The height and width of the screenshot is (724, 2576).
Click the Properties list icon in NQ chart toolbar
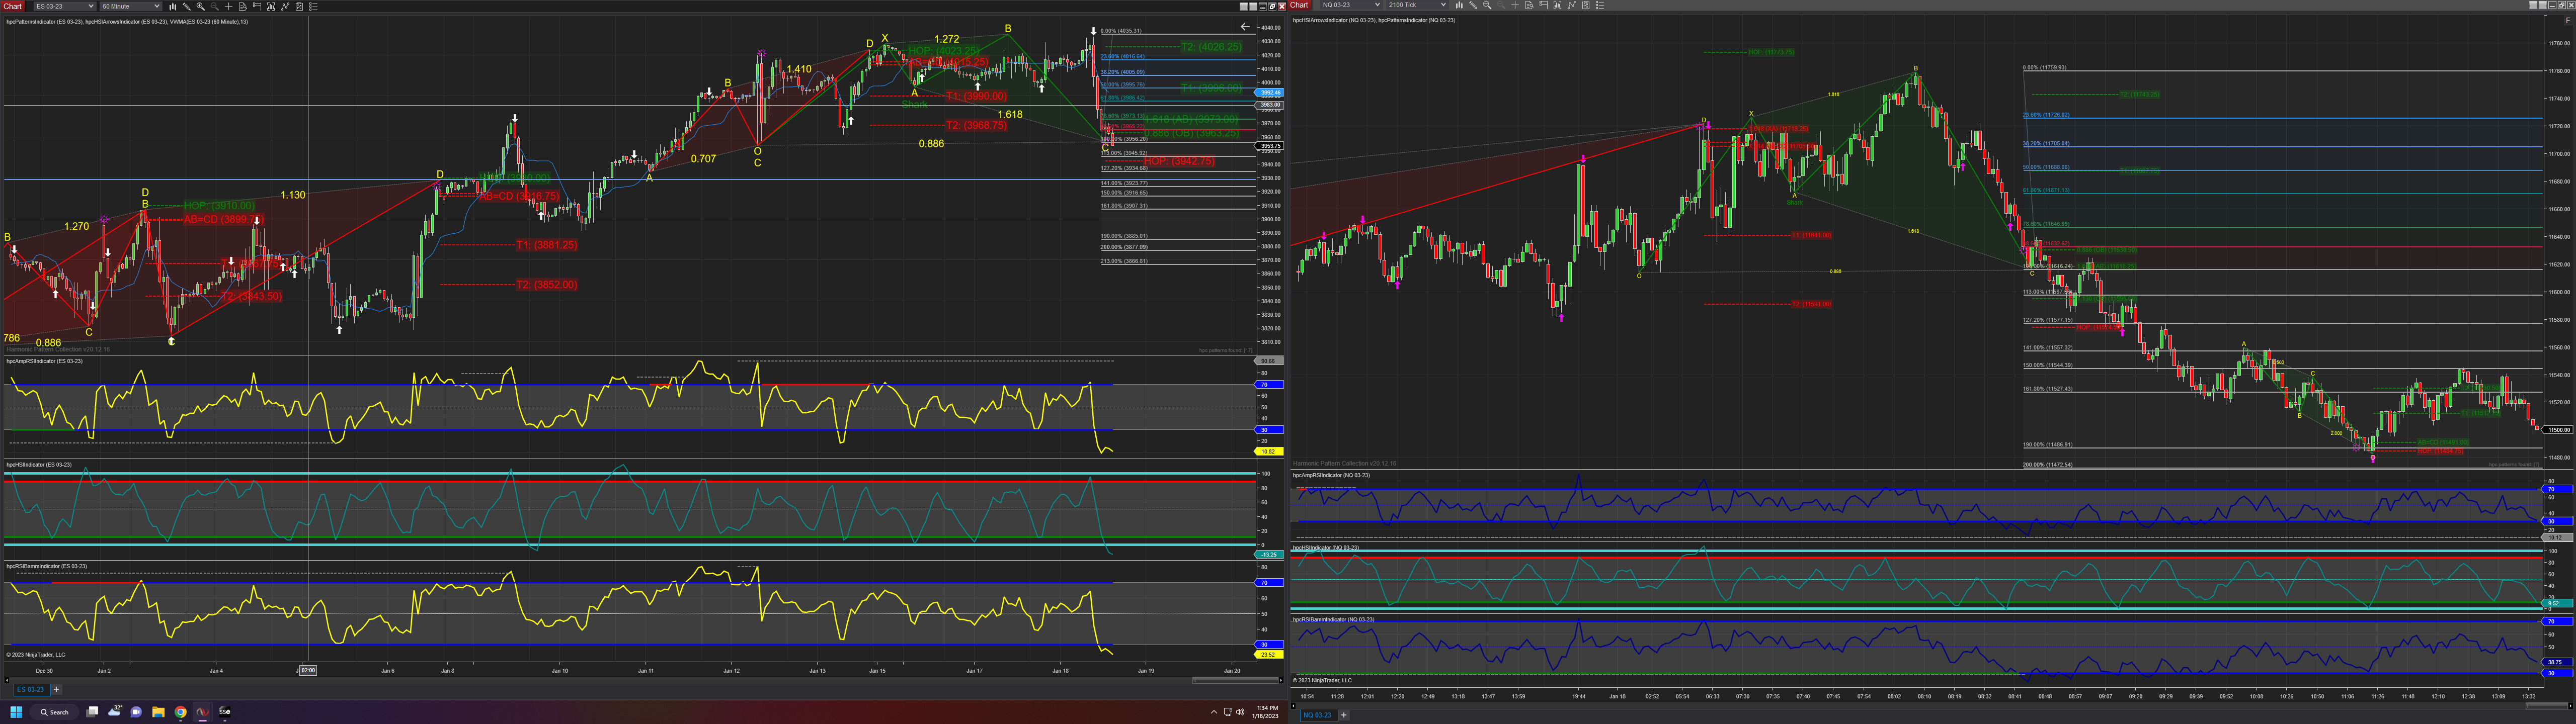pos(1600,5)
